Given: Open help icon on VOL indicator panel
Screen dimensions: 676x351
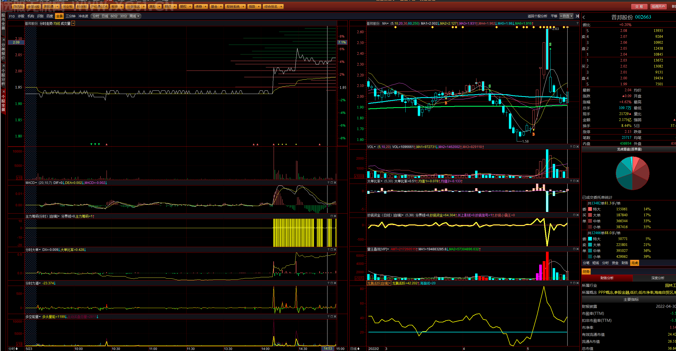Looking at the screenshot, I should [x=571, y=147].
